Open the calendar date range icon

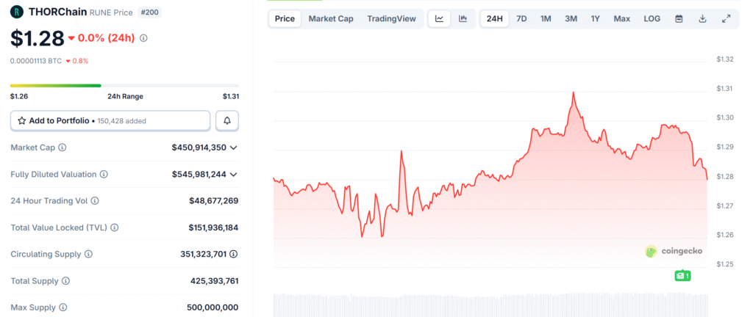coord(679,18)
